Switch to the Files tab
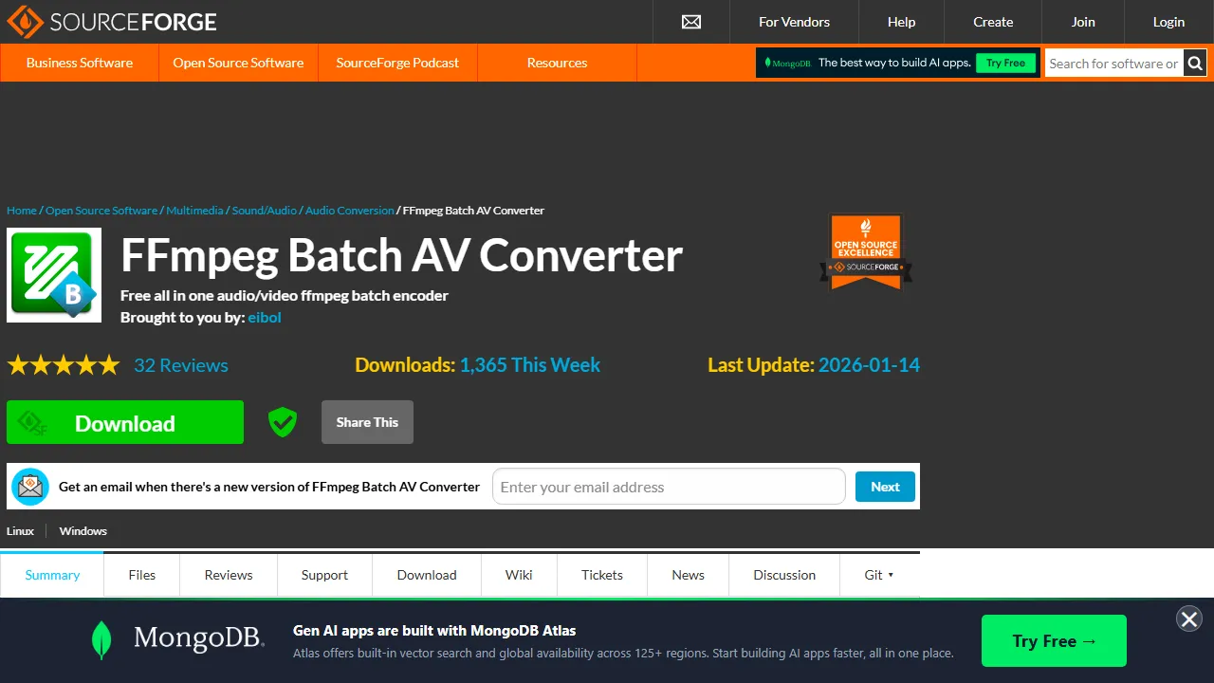Viewport: 1214px width, 683px height. (141, 574)
